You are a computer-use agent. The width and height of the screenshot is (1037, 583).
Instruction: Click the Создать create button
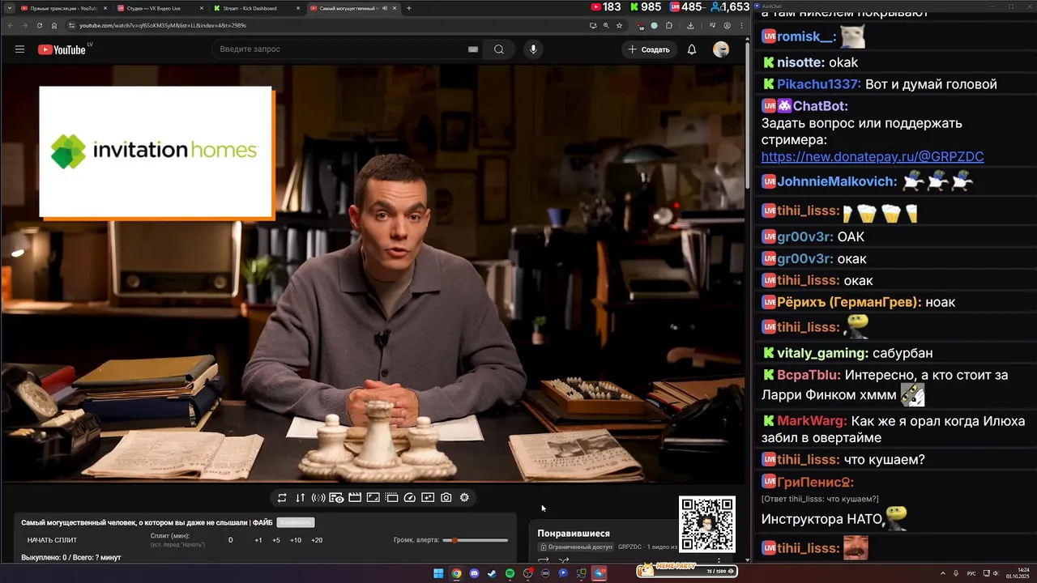pos(650,49)
